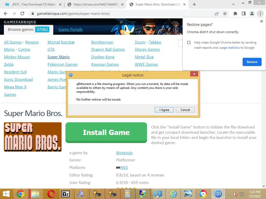266x199 pixels.
Task: Click the share page icon in address bar
Action: [217, 13]
